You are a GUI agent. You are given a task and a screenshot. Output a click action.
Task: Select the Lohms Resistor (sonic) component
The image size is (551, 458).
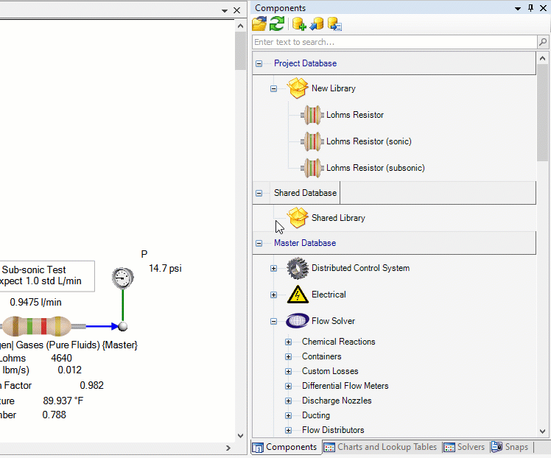[x=368, y=141]
